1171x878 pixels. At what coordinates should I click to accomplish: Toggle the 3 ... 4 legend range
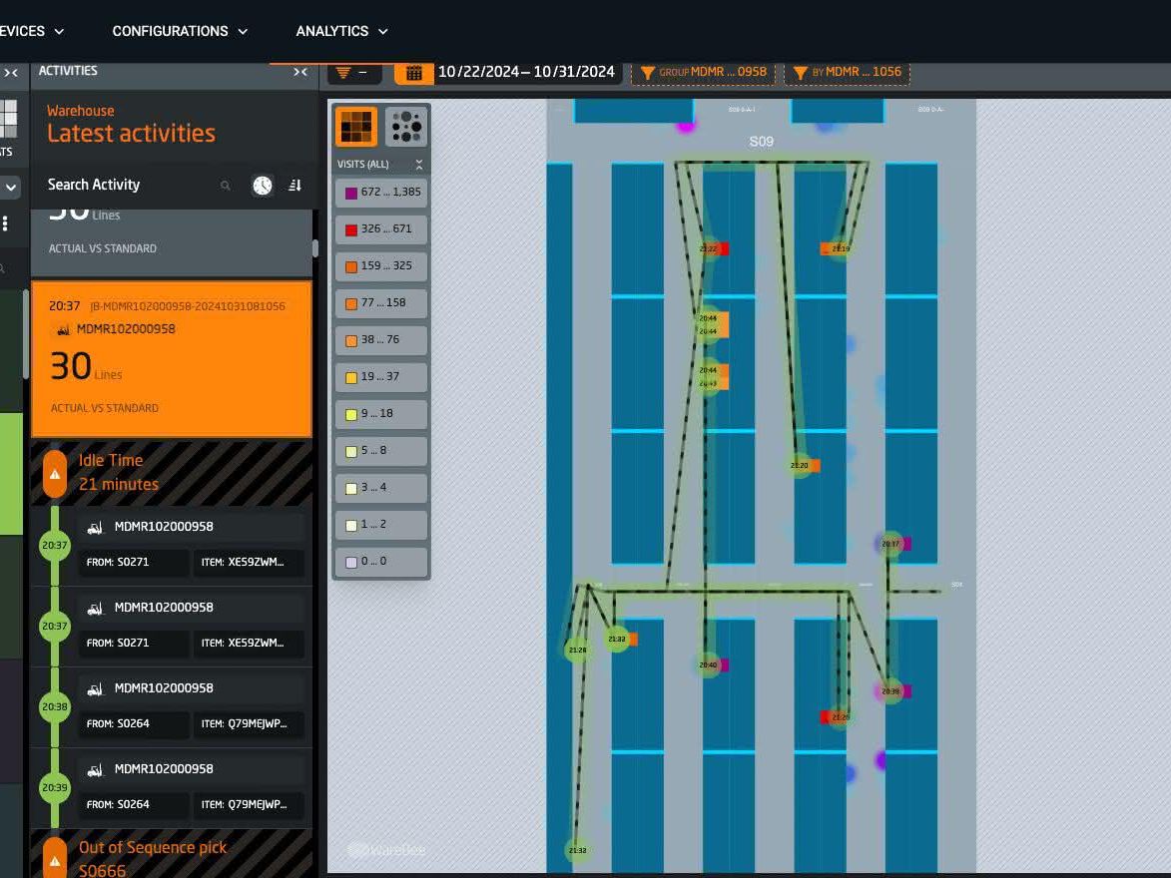point(381,488)
